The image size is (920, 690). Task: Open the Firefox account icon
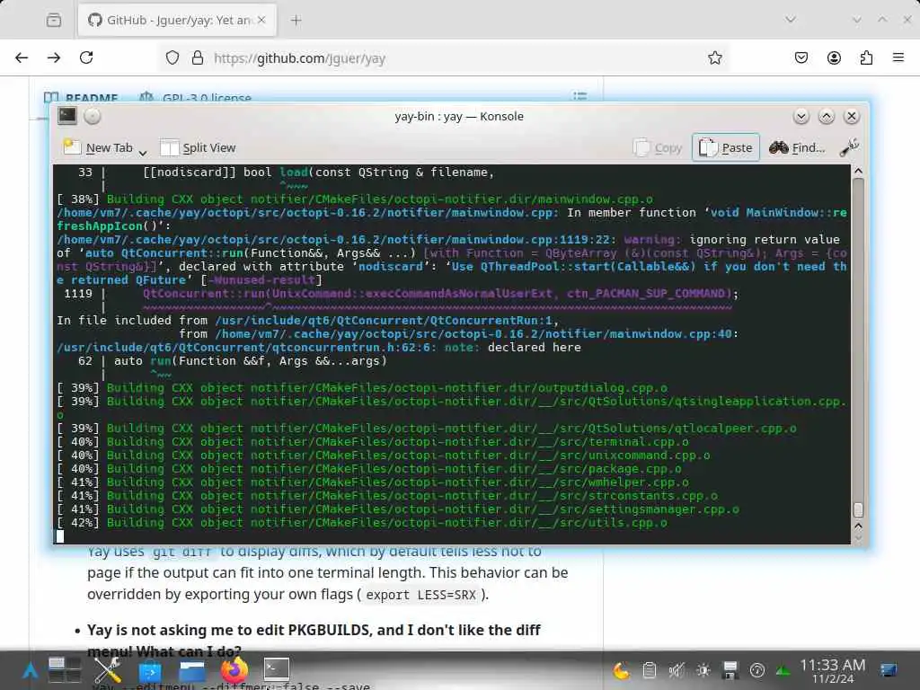pos(834,57)
